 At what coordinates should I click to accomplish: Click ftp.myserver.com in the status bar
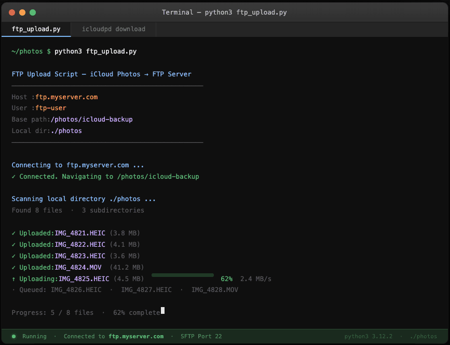136,336
